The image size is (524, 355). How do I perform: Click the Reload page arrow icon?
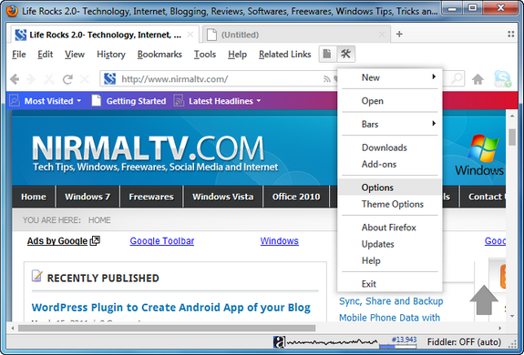pos(67,79)
